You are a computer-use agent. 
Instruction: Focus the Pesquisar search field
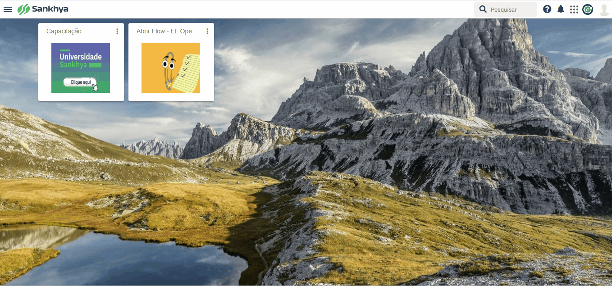pyautogui.click(x=505, y=9)
